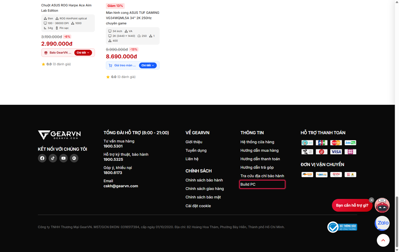Open the GearVN Facebook page icon
399x252 pixels.
42,158
